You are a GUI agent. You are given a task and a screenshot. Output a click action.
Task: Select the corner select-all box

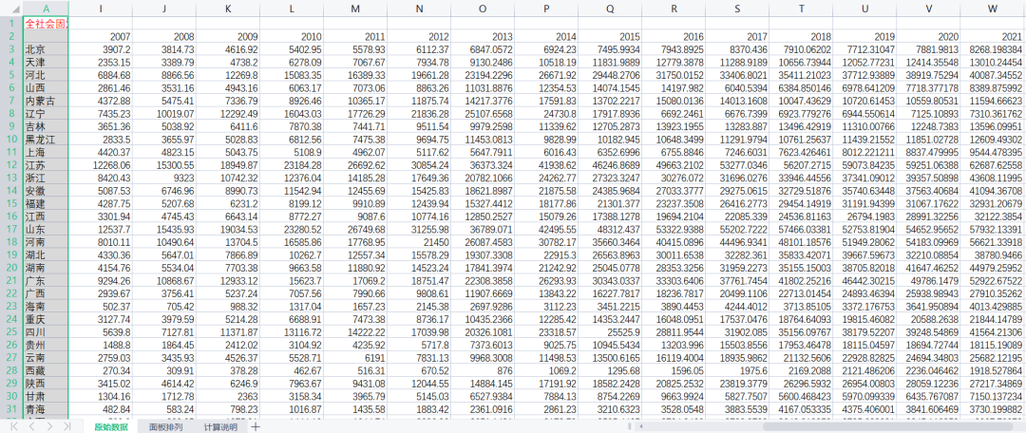click(11, 8)
